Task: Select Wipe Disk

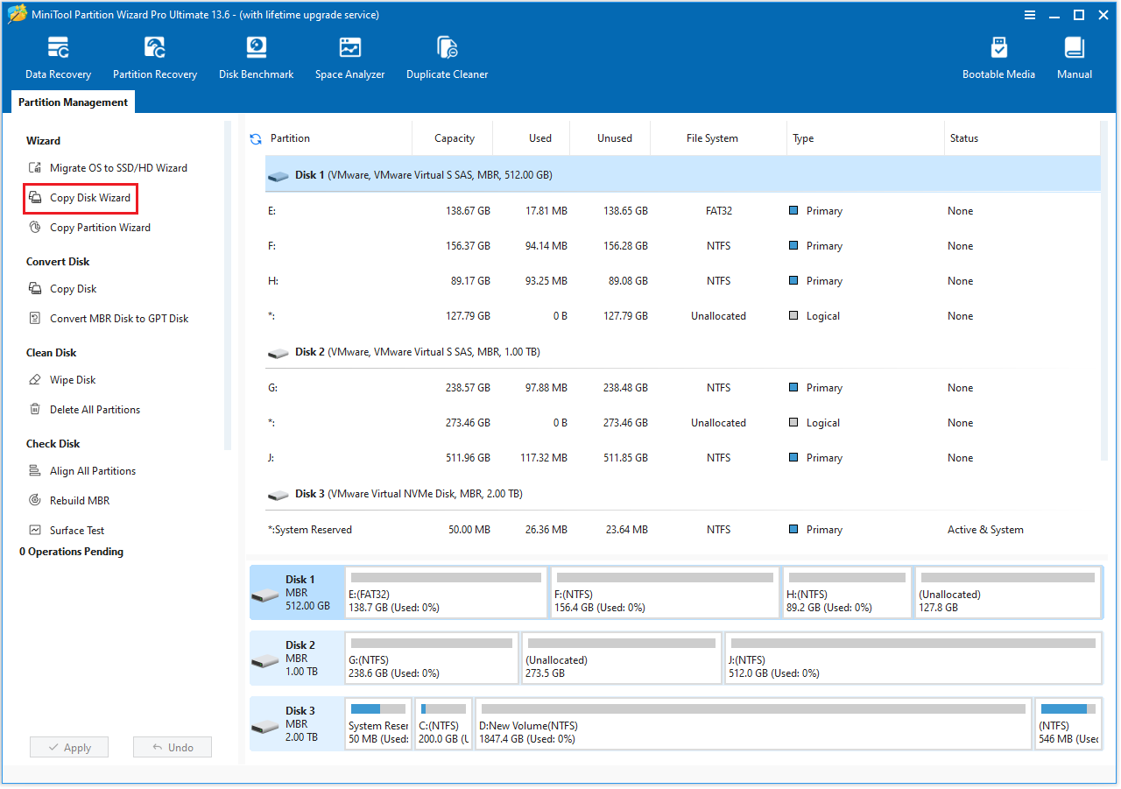Action: [x=63, y=380]
